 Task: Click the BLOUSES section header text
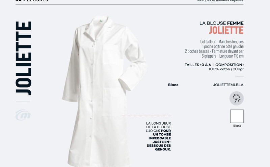[x=37, y=1]
